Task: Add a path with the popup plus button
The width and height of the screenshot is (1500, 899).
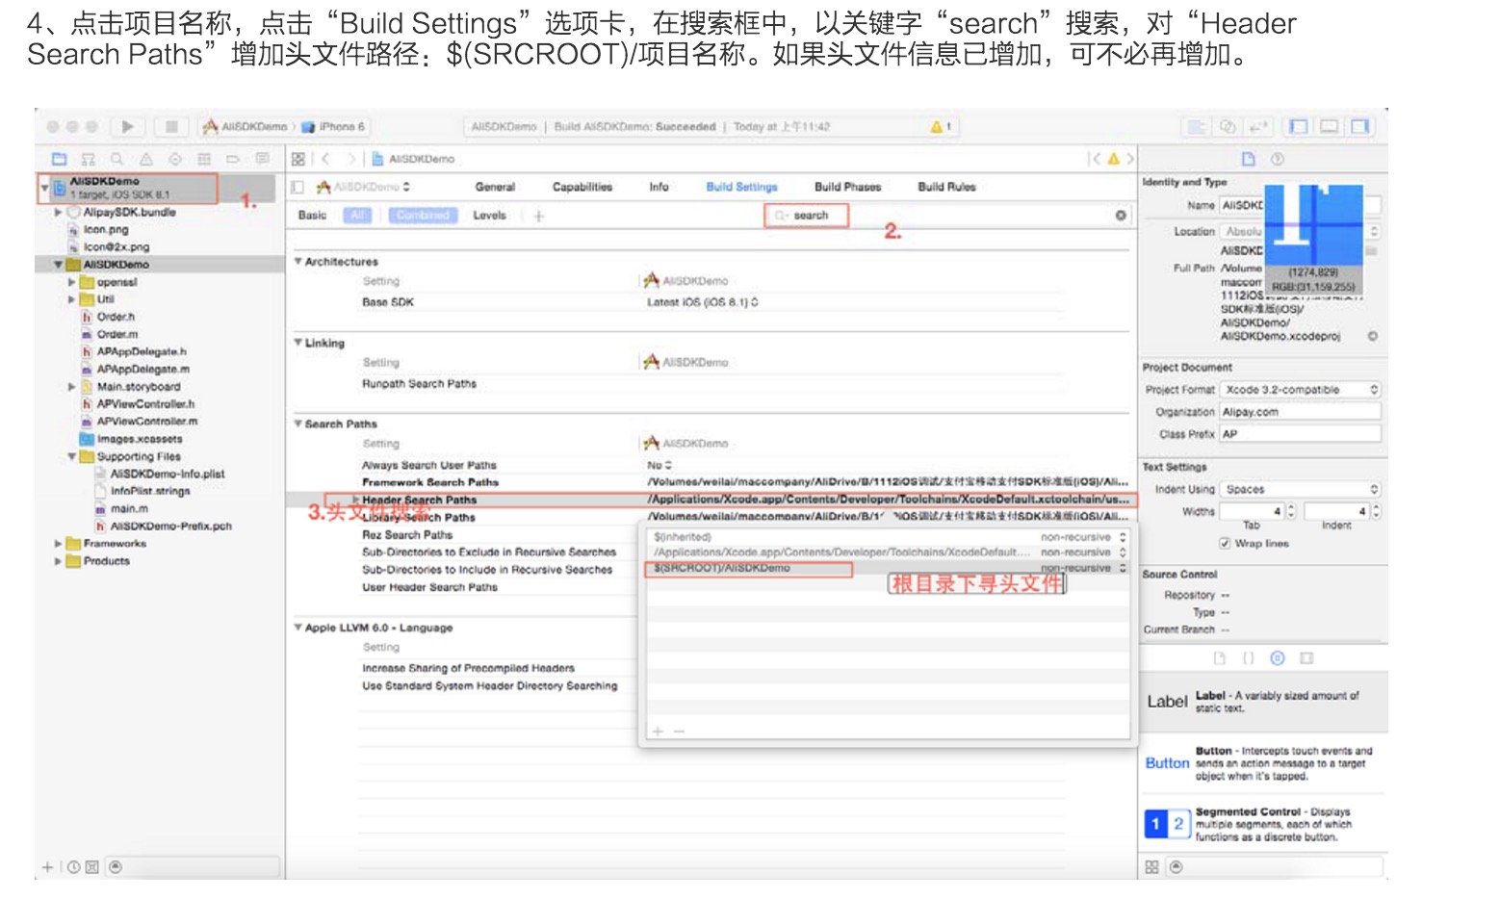Action: point(658,732)
